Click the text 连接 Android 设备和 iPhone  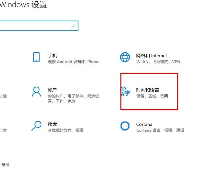click(x=73, y=61)
